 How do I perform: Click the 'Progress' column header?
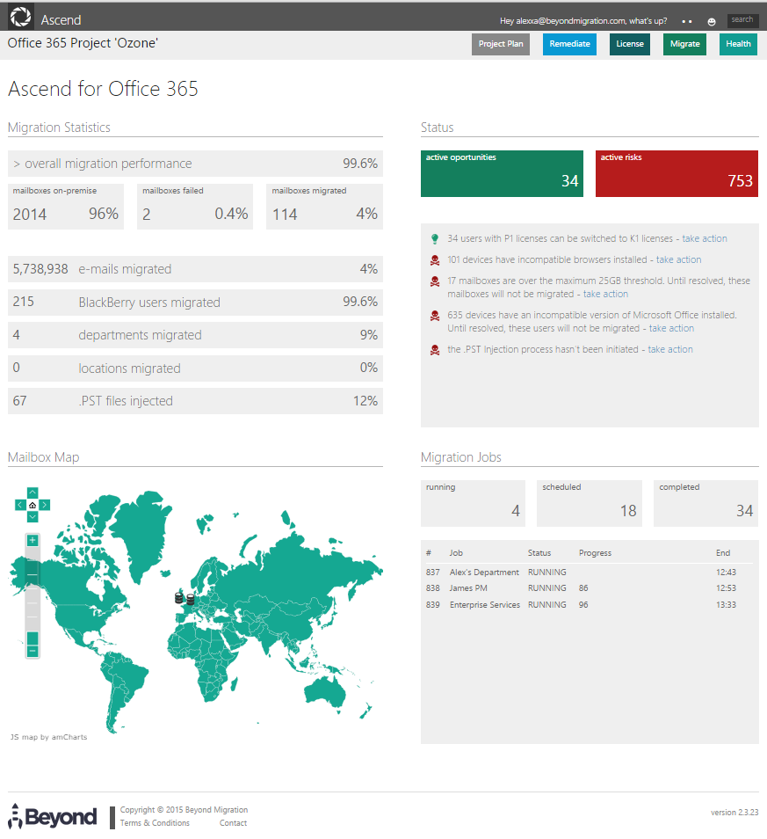click(x=595, y=552)
